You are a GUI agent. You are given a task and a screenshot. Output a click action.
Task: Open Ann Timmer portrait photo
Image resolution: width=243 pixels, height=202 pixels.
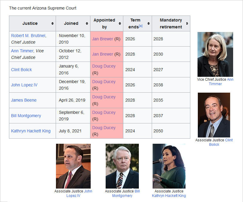click(x=215, y=54)
